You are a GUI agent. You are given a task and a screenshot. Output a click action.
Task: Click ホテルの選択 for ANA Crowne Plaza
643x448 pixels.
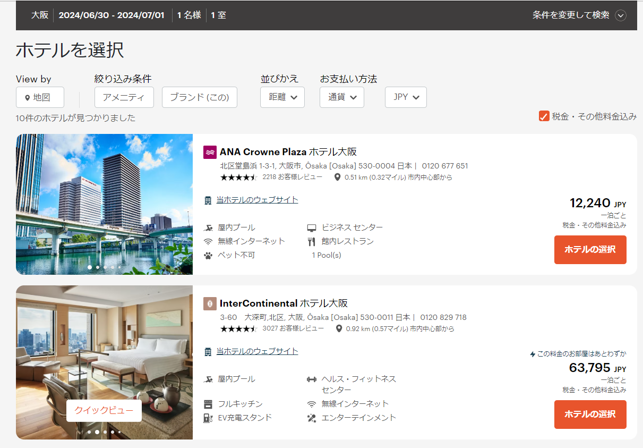[590, 250]
